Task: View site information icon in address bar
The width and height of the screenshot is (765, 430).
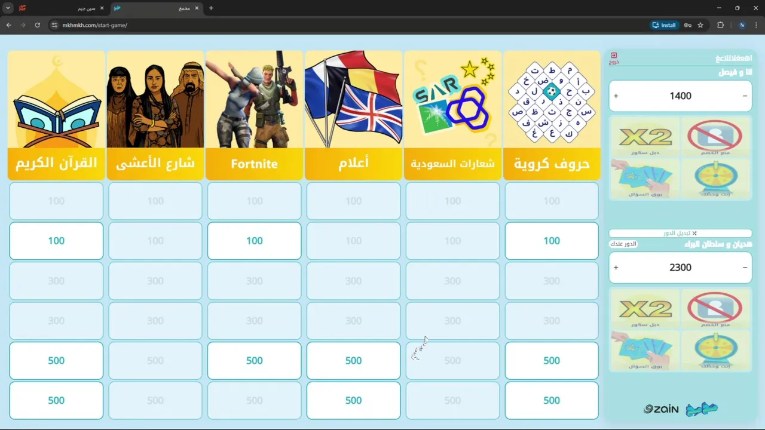Action: click(x=54, y=25)
